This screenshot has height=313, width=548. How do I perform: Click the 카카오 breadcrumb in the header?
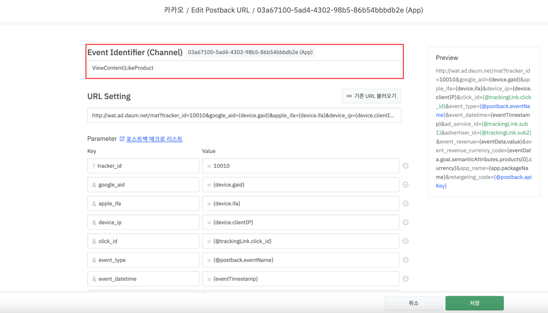[x=173, y=10]
